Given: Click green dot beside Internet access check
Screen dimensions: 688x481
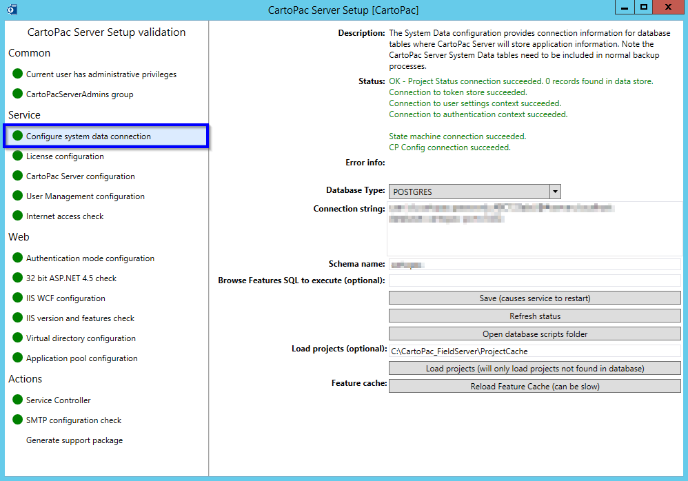Looking at the screenshot, I should [x=17, y=215].
